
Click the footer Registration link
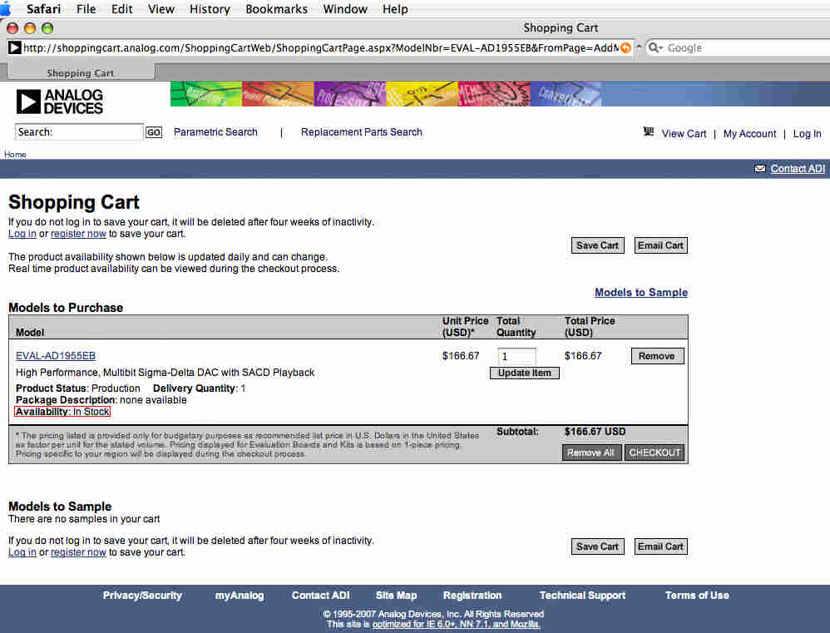pos(472,595)
